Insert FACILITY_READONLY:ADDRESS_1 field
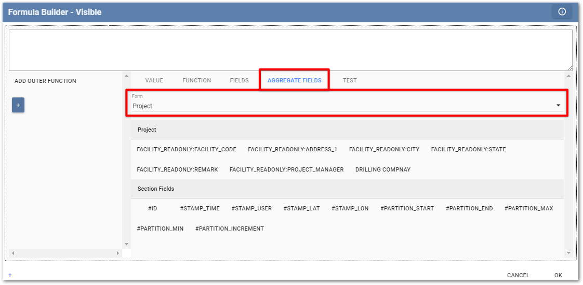 point(293,149)
